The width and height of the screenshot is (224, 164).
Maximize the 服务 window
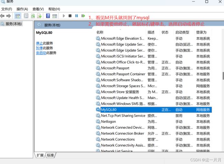click(x=206, y=2)
